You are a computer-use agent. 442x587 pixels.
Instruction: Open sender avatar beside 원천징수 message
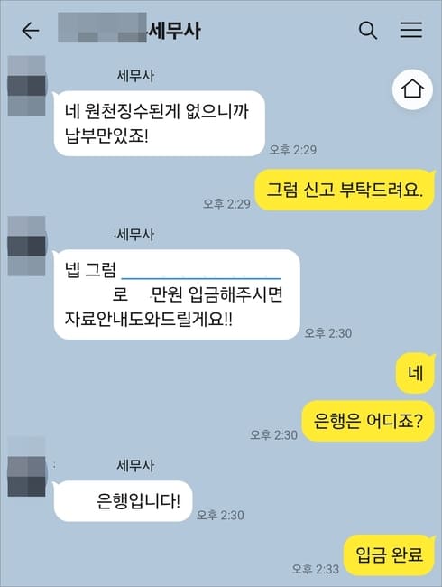26,86
